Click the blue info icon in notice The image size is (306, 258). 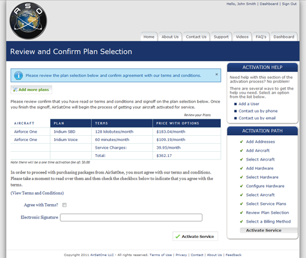point(18,76)
